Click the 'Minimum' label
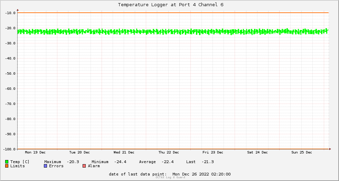The image size is (339, 181). tap(100, 162)
